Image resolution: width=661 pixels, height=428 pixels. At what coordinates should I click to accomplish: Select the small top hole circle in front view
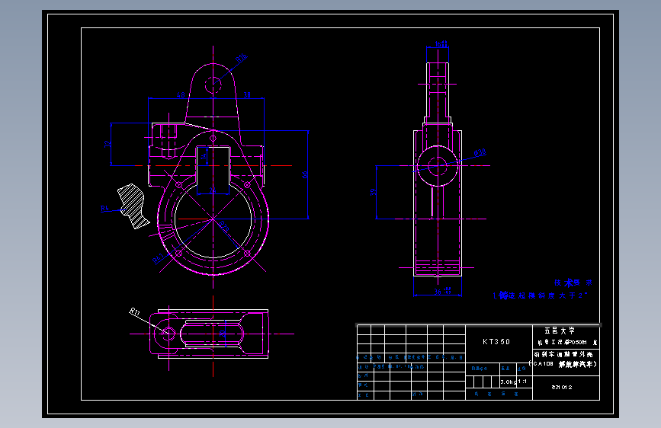pyautogui.click(x=213, y=85)
